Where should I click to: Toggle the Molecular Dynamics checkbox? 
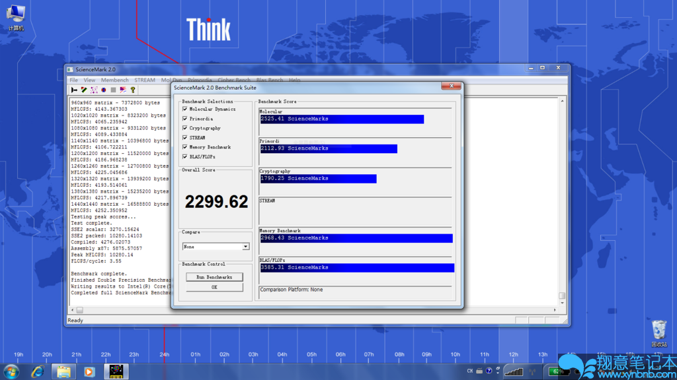click(185, 109)
